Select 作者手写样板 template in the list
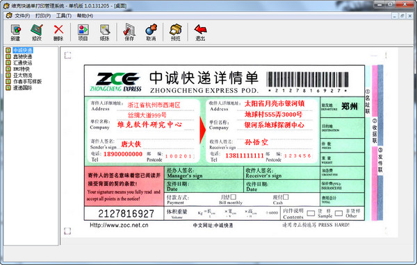 [27, 81]
